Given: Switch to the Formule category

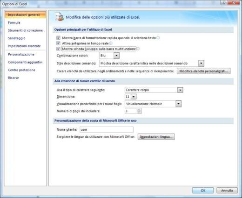Looking at the screenshot, I should 14,22.
